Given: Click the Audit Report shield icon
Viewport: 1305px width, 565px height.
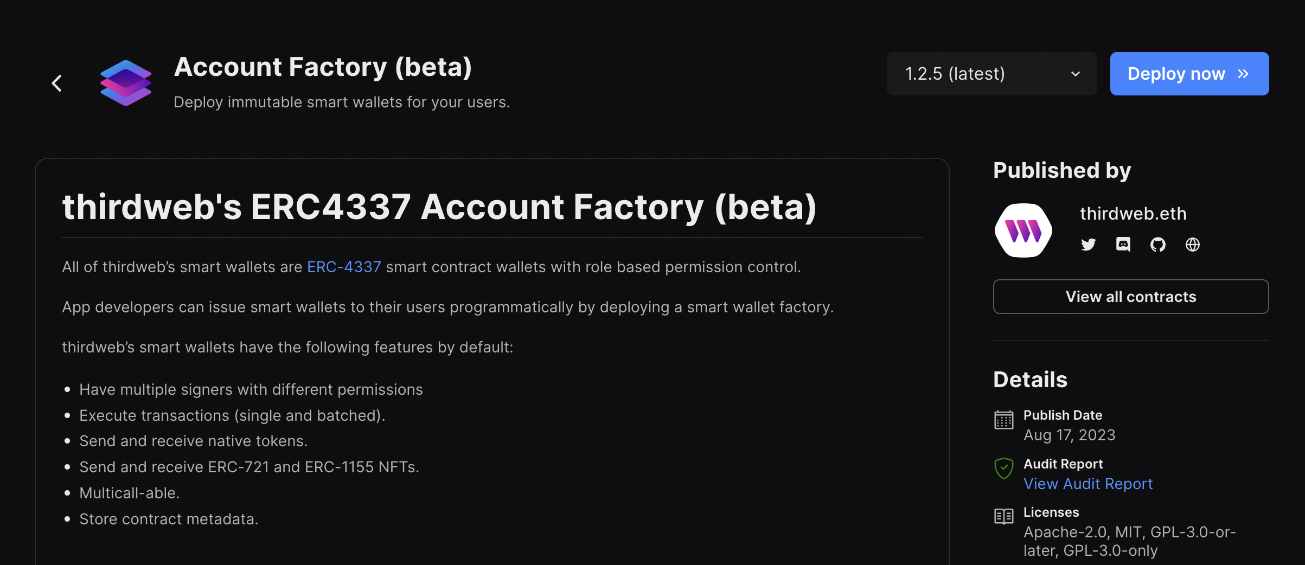Looking at the screenshot, I should click(x=1003, y=468).
